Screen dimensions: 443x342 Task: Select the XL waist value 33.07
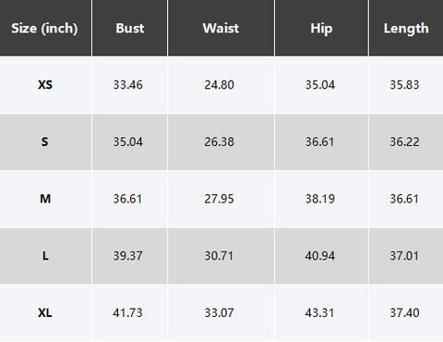[219, 312]
